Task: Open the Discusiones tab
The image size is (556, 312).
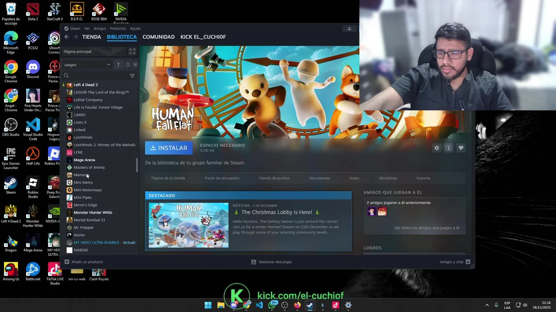Action: (x=319, y=178)
